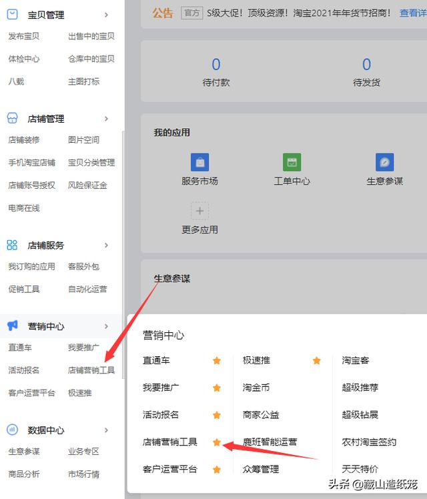The height and width of the screenshot is (499, 427).
Task: Open 业务专区 in the sidebar
Action: (x=83, y=451)
